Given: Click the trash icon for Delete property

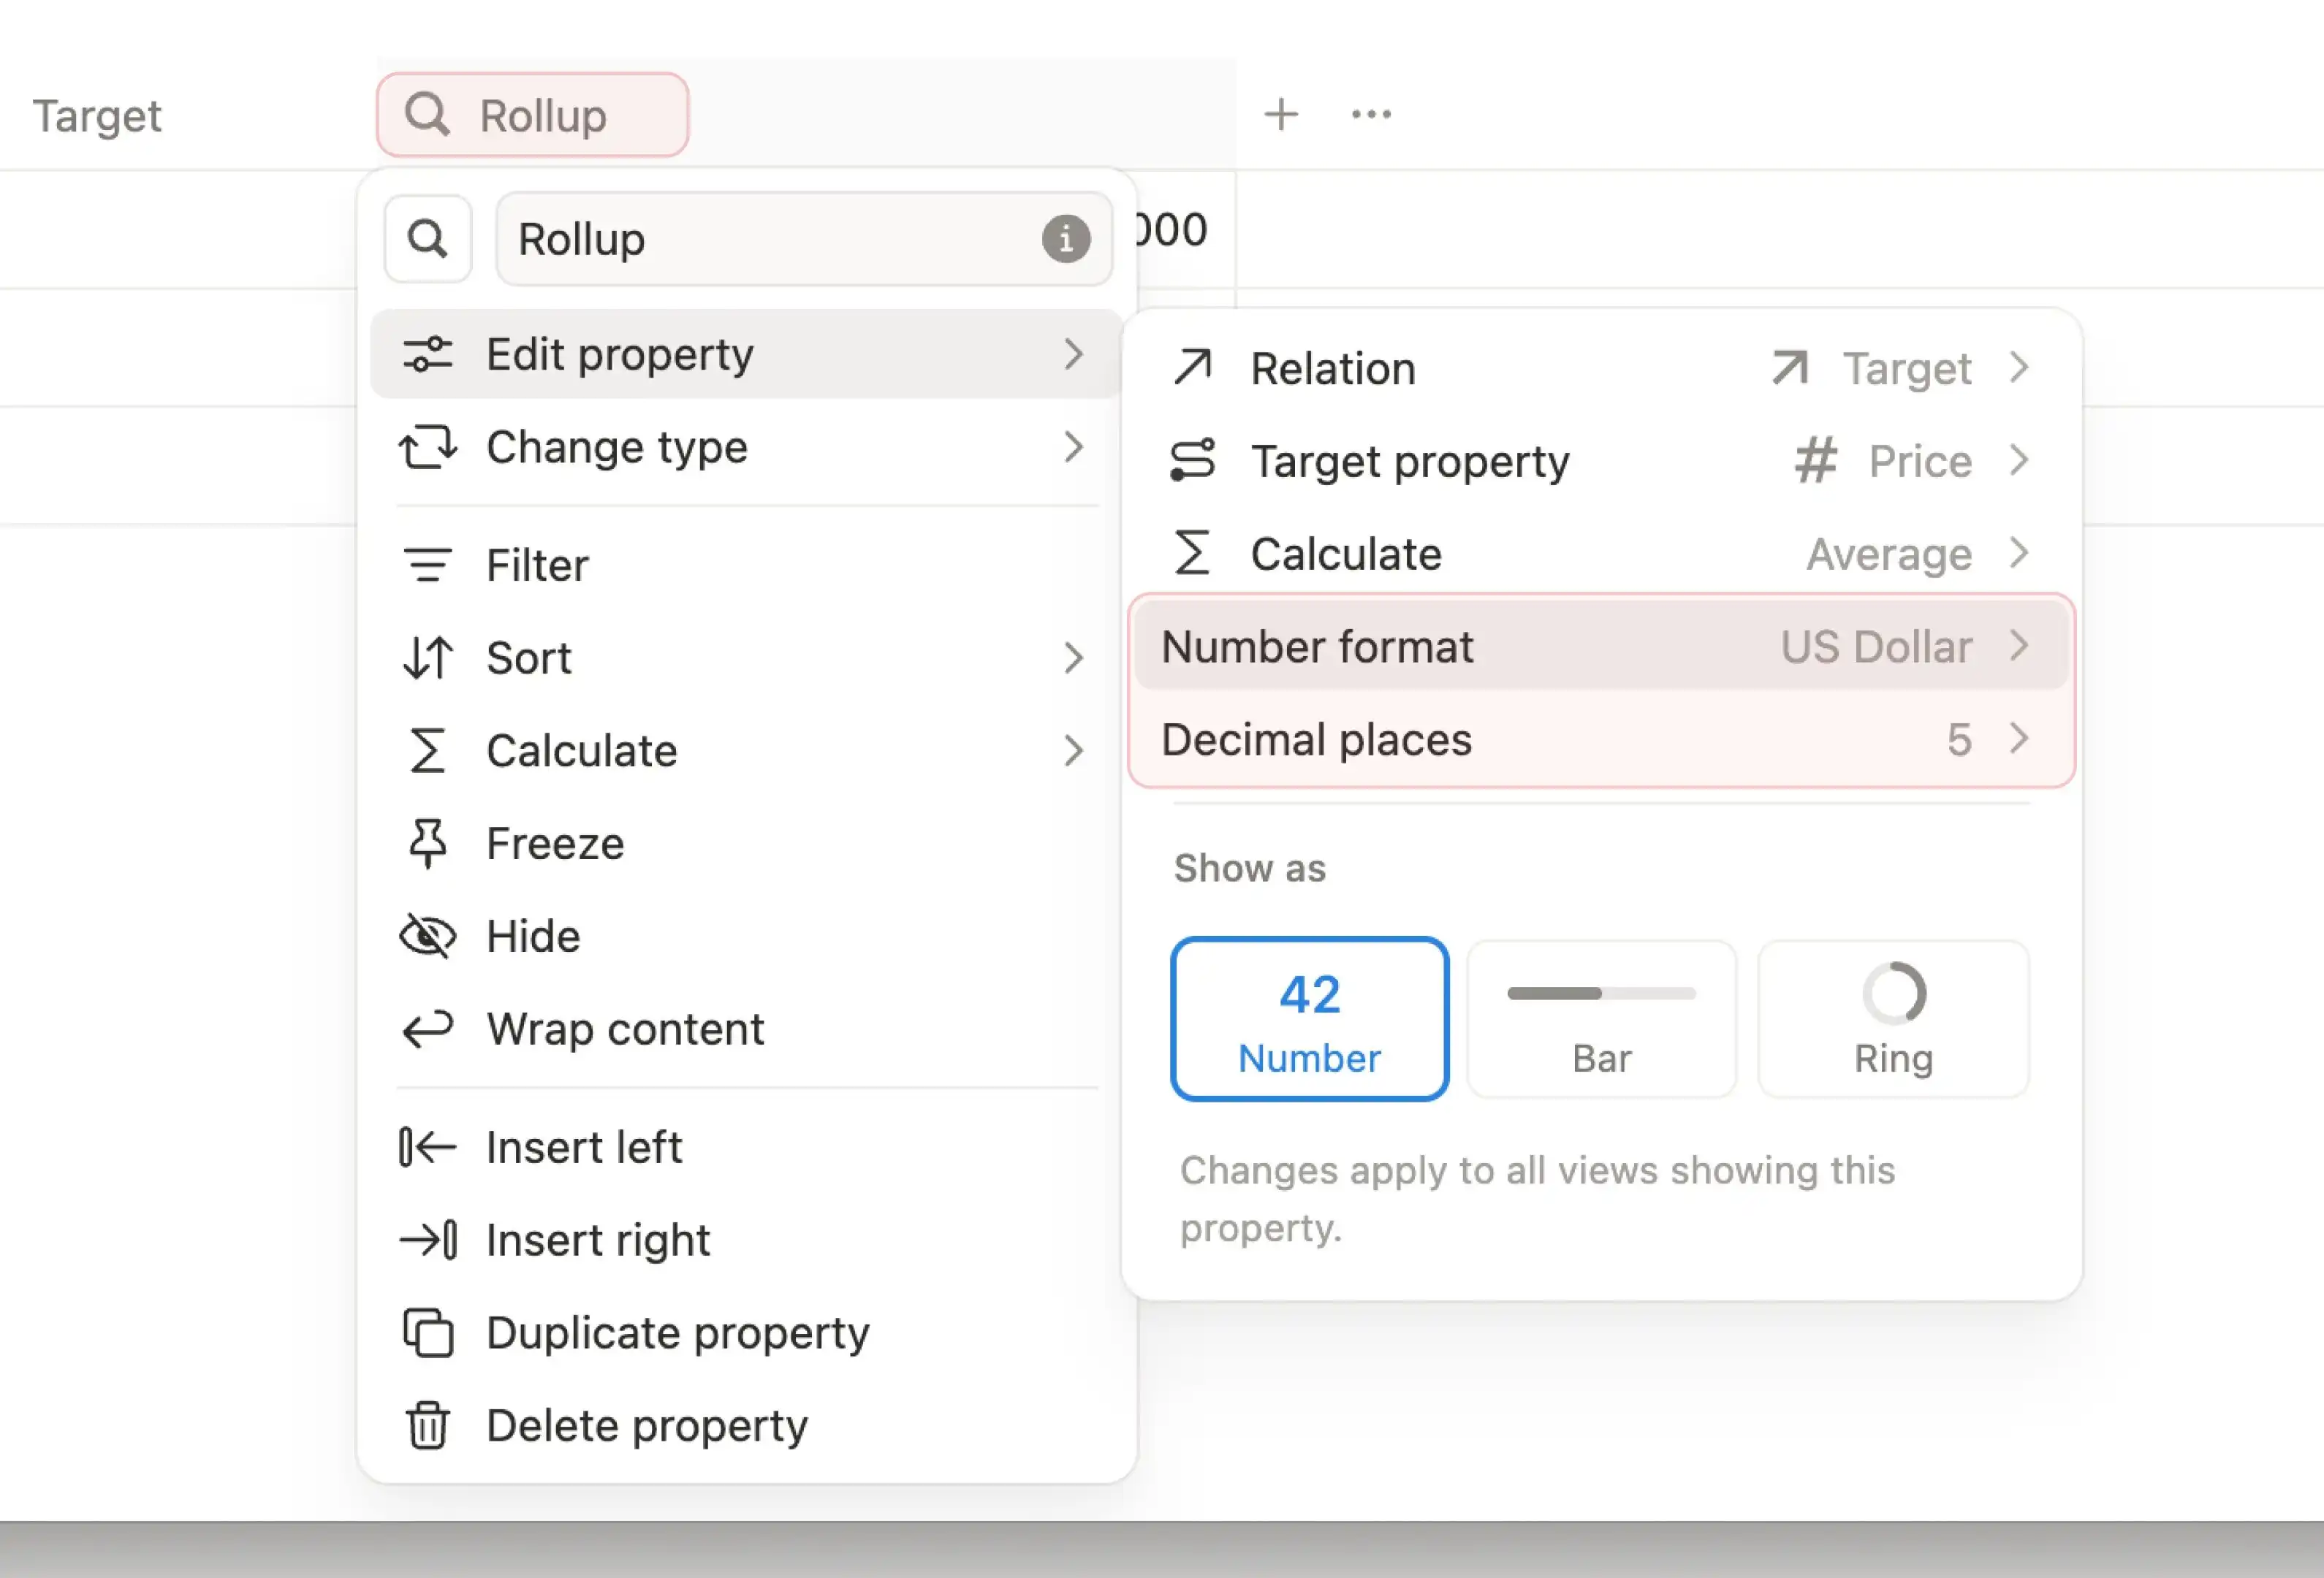Looking at the screenshot, I should pyautogui.click(x=428, y=1425).
